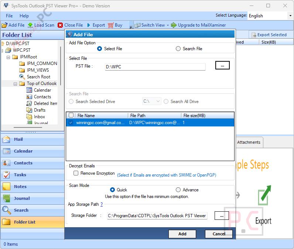
Task: Click the Tasks checkmark icon
Action: click(7, 175)
